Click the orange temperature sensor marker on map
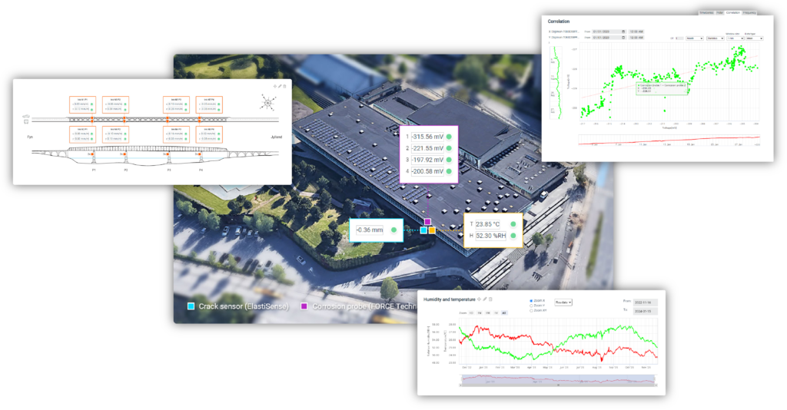Screen dimensions: 787x410 coord(432,230)
